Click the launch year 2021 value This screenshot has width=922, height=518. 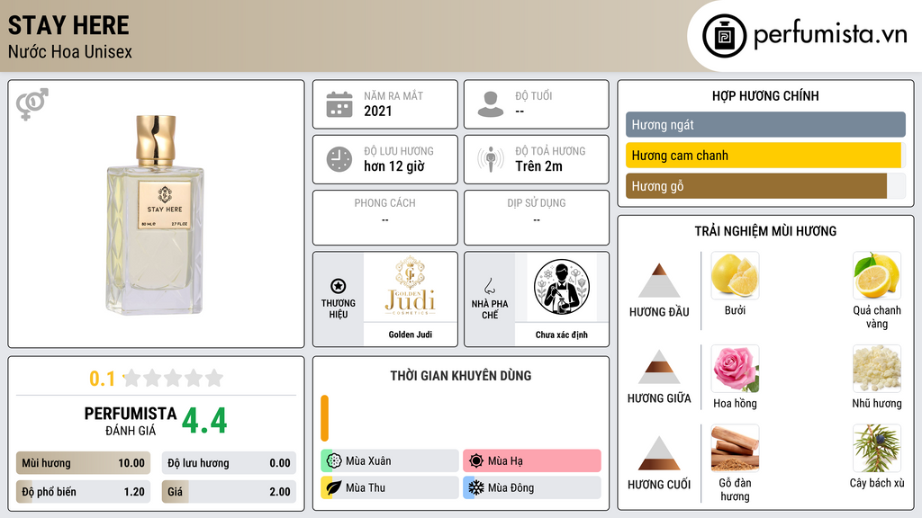[377, 111]
